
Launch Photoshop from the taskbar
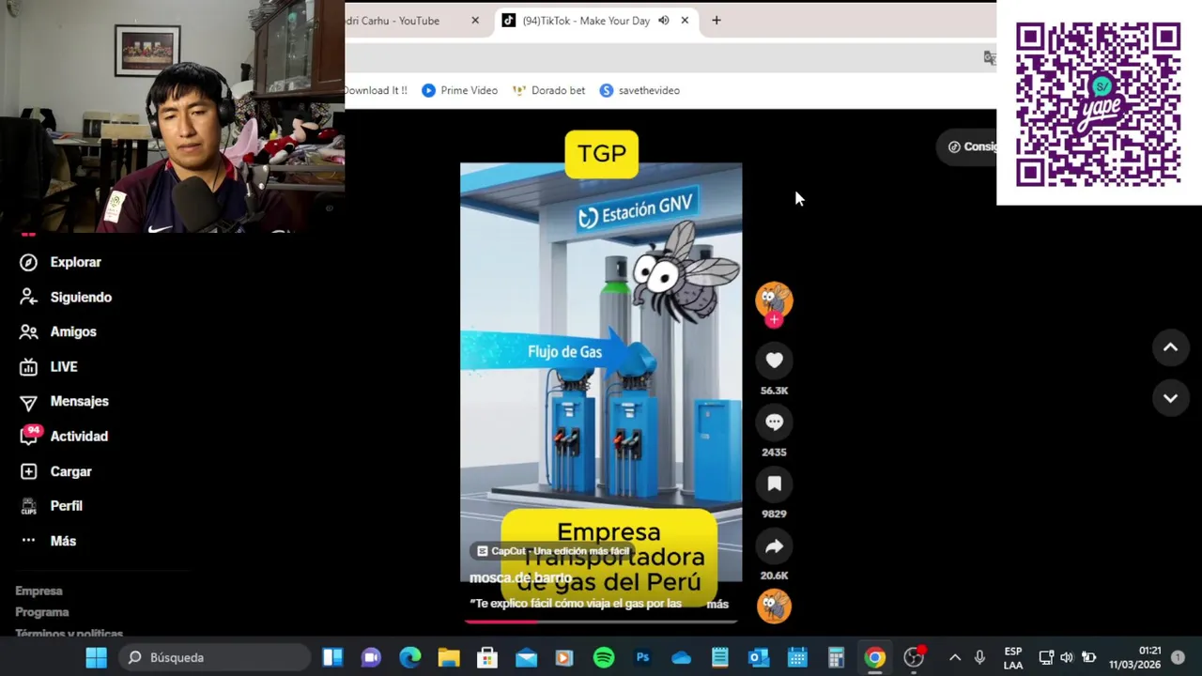642,657
